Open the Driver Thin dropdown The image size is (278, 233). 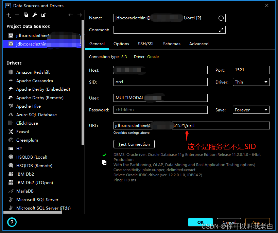pyautogui.click(x=251, y=82)
